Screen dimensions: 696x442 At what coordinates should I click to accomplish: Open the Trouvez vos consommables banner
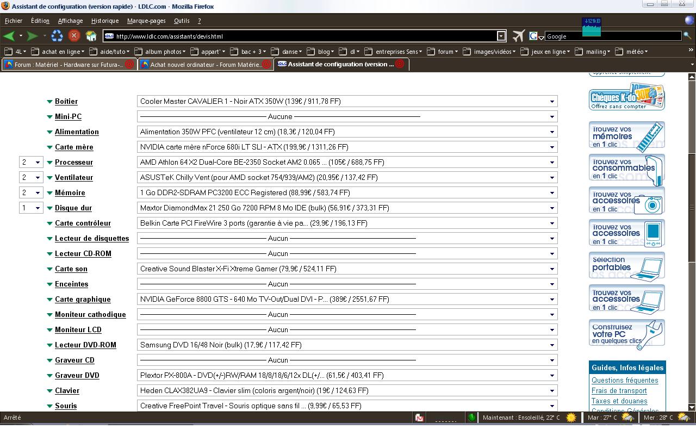point(627,169)
